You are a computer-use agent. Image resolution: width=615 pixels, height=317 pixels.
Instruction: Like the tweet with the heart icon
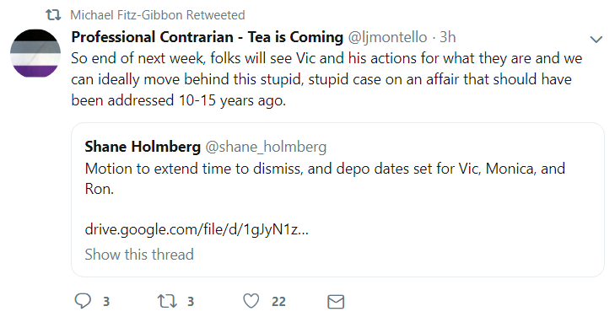(251, 301)
